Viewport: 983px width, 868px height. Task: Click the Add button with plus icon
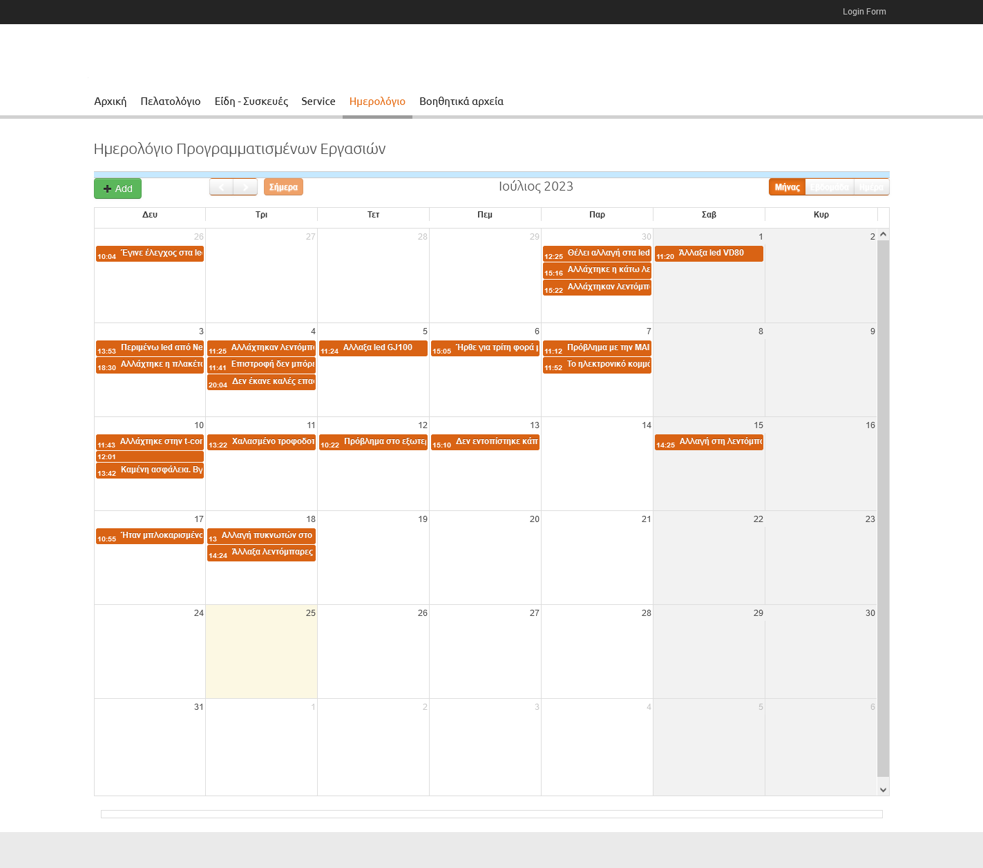(118, 189)
